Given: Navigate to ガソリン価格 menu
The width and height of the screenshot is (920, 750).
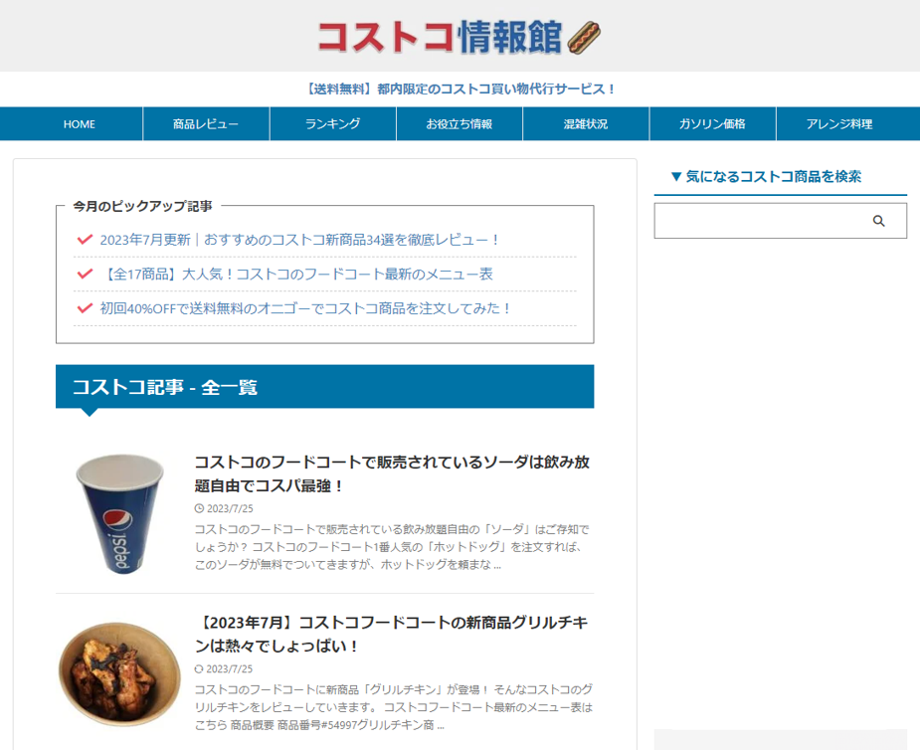Looking at the screenshot, I should pyautogui.click(x=712, y=123).
